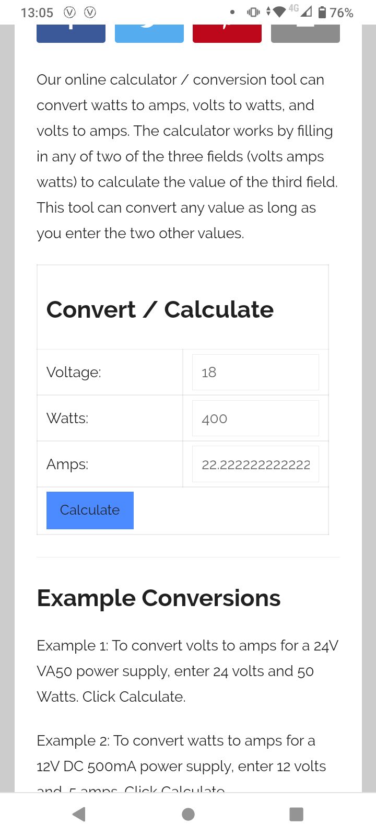The image size is (376, 836).
Task: Tap the Wi-Fi signal status icon
Action: (x=279, y=12)
